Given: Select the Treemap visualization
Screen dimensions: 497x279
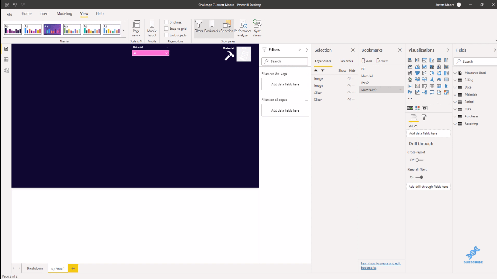Looking at the screenshot, I should 446,73.
